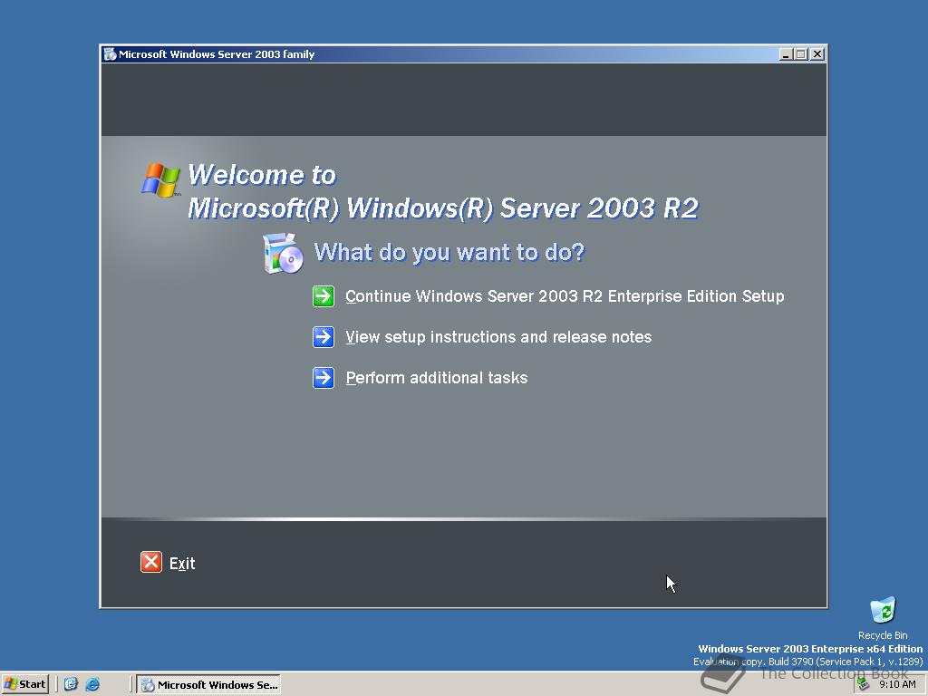Exit the Windows Server setup welcome screen
Image resolution: width=928 pixels, height=696 pixels.
(182, 562)
